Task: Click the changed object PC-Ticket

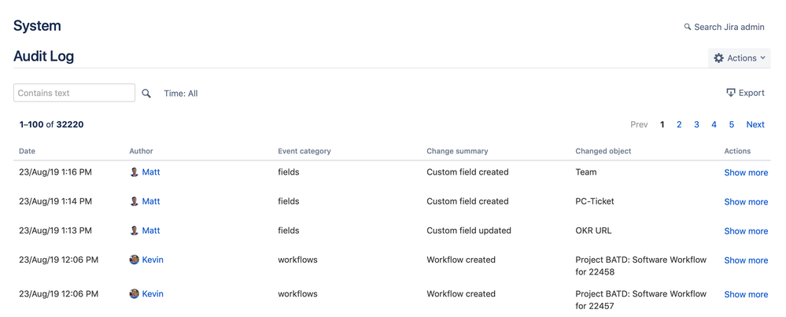Action: coord(595,201)
